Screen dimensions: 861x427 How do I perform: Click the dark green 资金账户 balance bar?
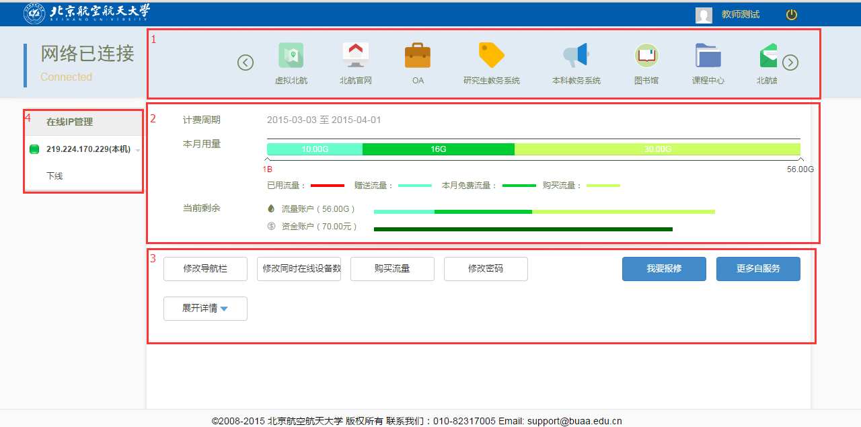[523, 229]
